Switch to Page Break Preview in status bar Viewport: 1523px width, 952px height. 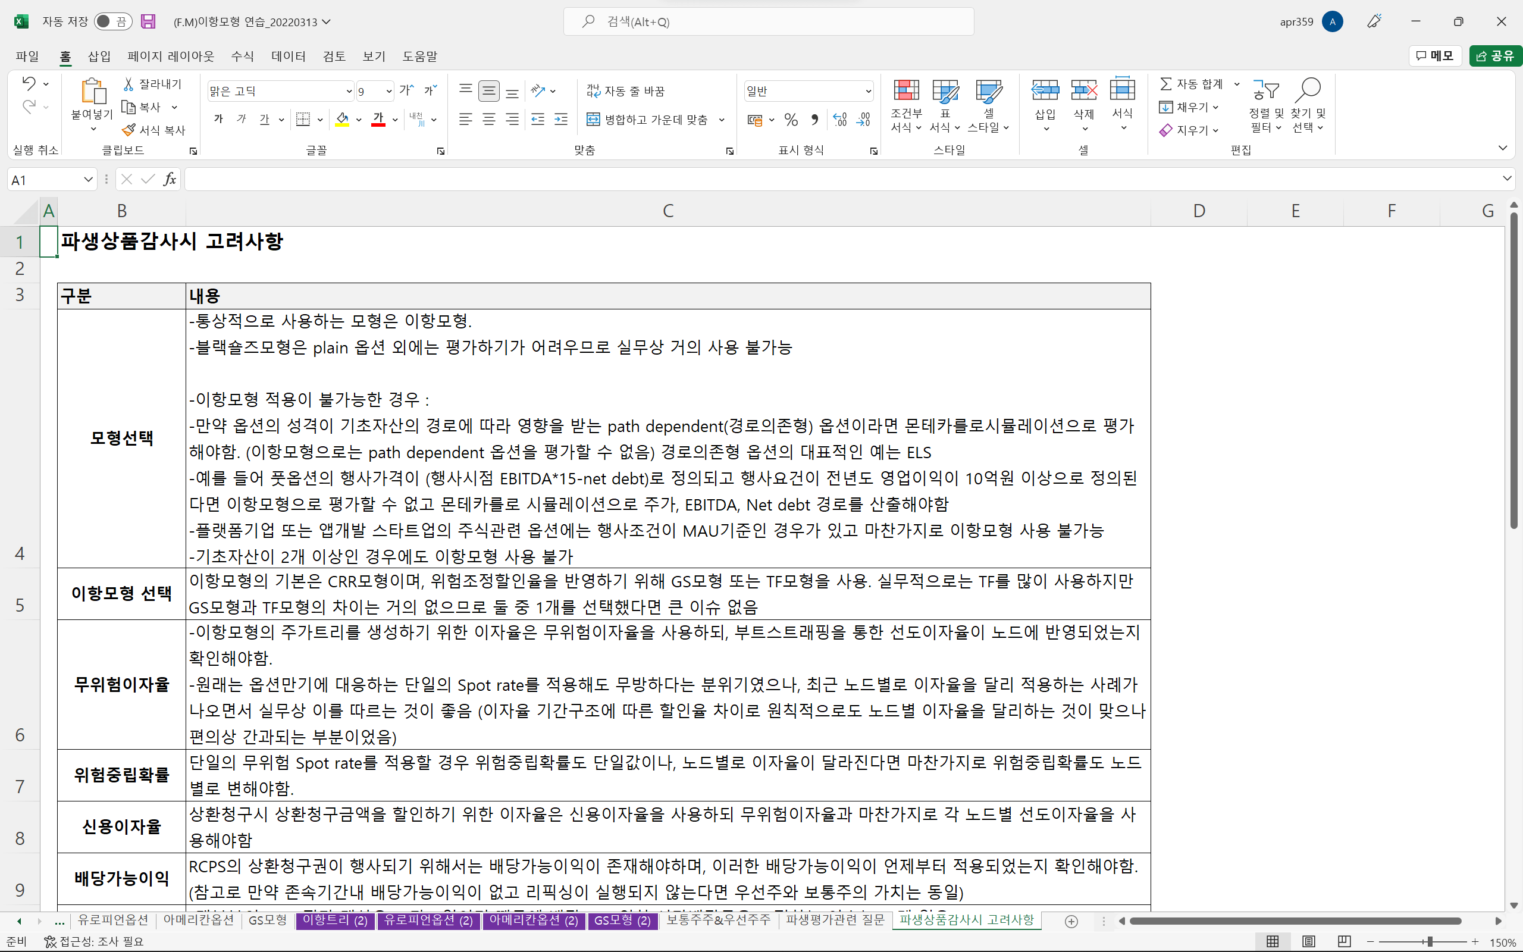coord(1345,941)
